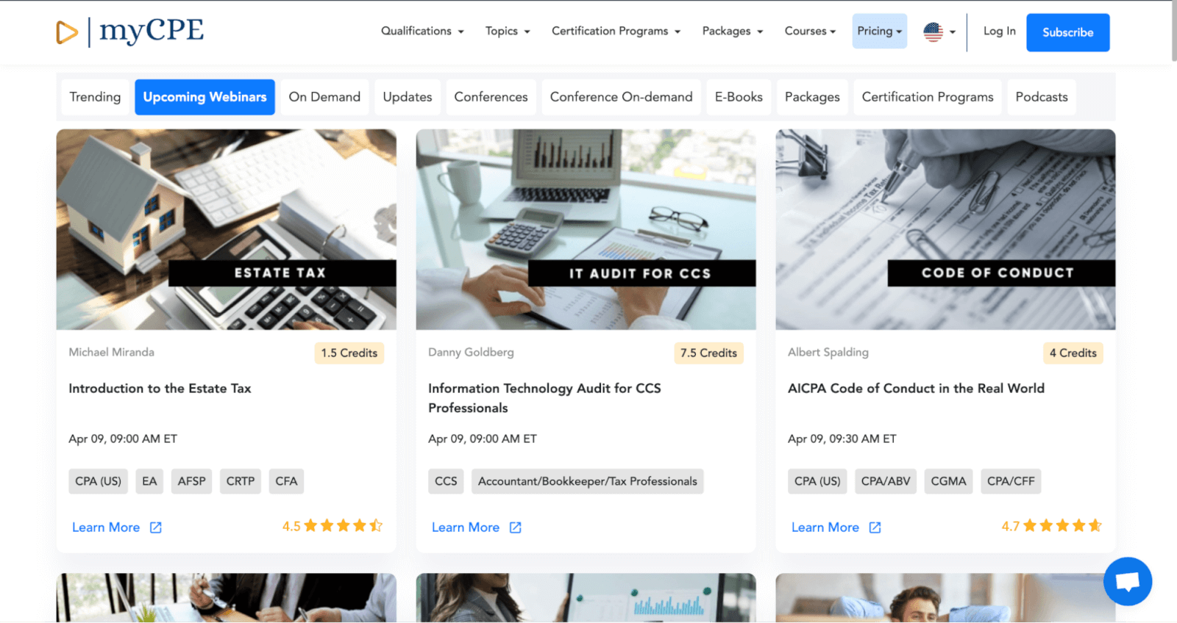Click title Introduction to the Estate Tax

(x=160, y=389)
